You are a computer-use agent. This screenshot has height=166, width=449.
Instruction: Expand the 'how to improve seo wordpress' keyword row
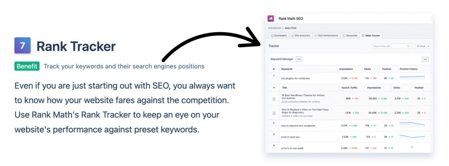[x=349, y=125]
